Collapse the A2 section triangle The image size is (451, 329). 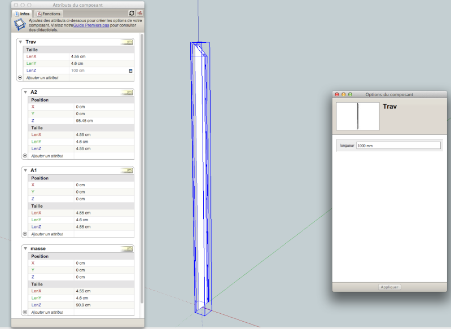[25, 92]
